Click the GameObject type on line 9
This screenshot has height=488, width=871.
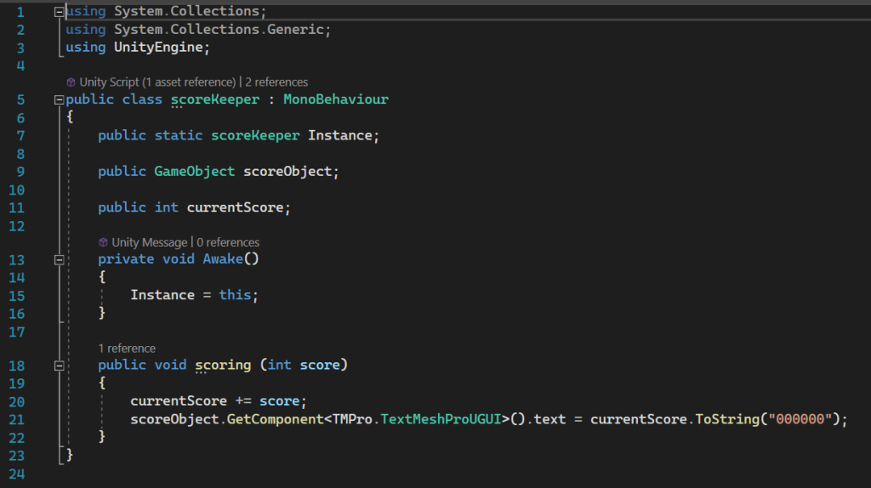pyautogui.click(x=194, y=171)
